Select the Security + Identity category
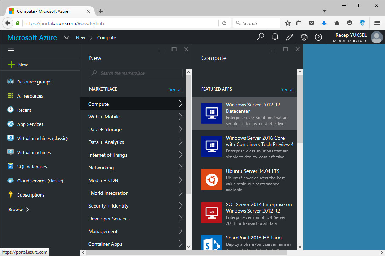 click(133, 206)
